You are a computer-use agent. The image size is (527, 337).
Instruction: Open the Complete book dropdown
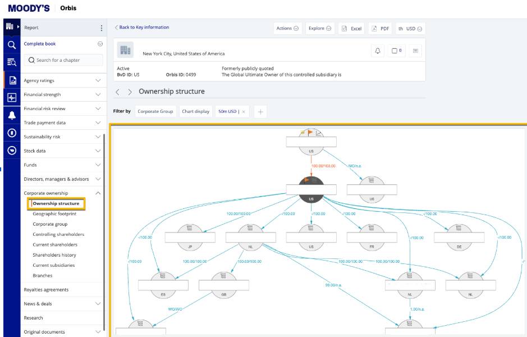pyautogui.click(x=100, y=44)
